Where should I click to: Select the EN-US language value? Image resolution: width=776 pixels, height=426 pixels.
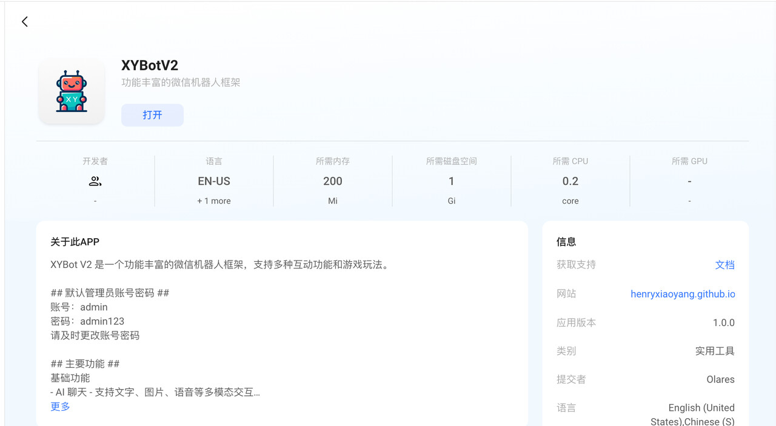tap(214, 181)
